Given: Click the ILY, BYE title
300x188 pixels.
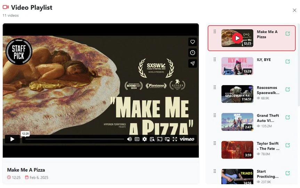Looking at the screenshot, I should tap(263, 60).
